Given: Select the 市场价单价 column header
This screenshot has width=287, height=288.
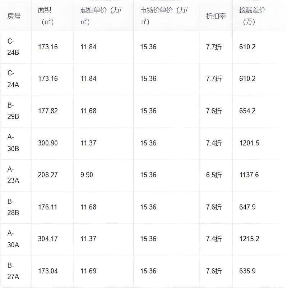Looking at the screenshot, I should (164, 16).
